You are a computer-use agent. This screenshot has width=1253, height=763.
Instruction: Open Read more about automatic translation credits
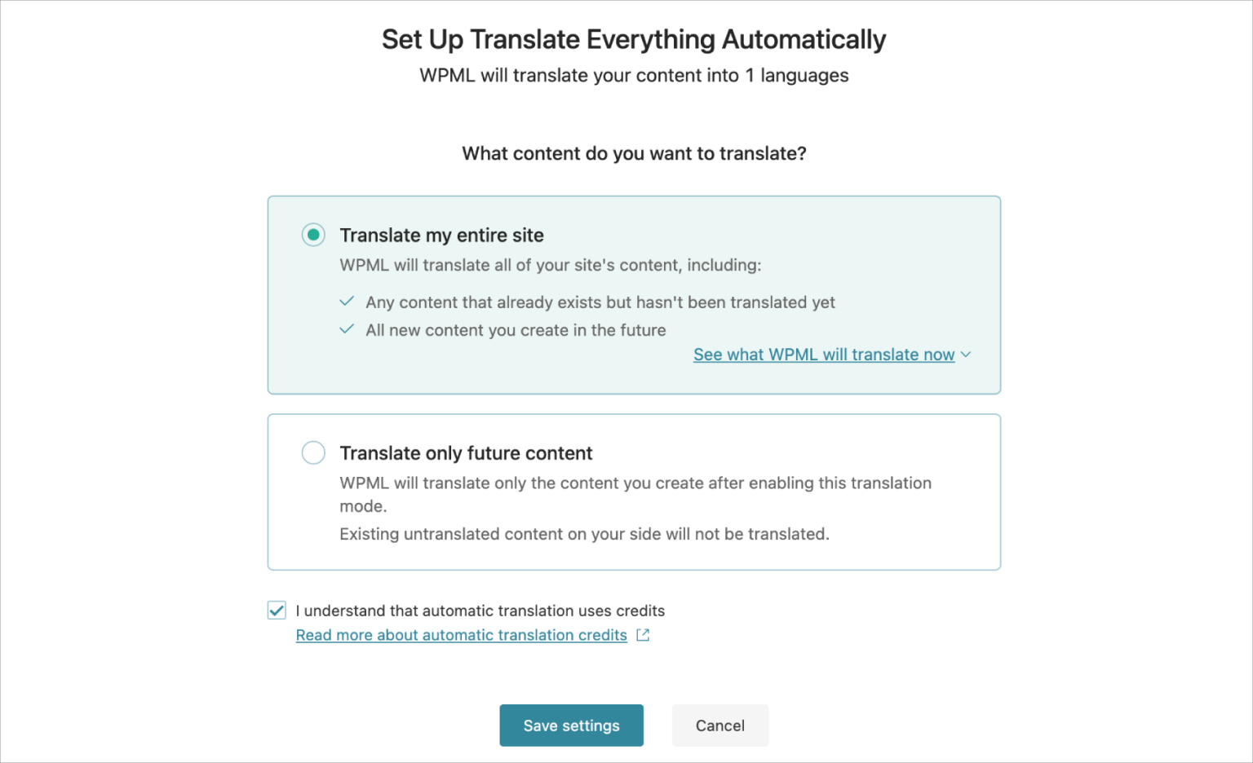[x=461, y=634]
